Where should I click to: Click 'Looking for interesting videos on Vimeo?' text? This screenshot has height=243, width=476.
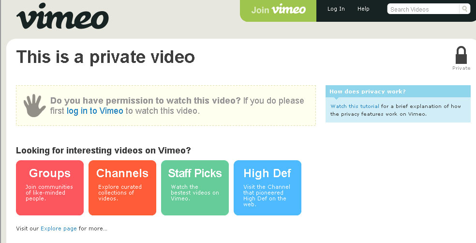pyautogui.click(x=103, y=151)
